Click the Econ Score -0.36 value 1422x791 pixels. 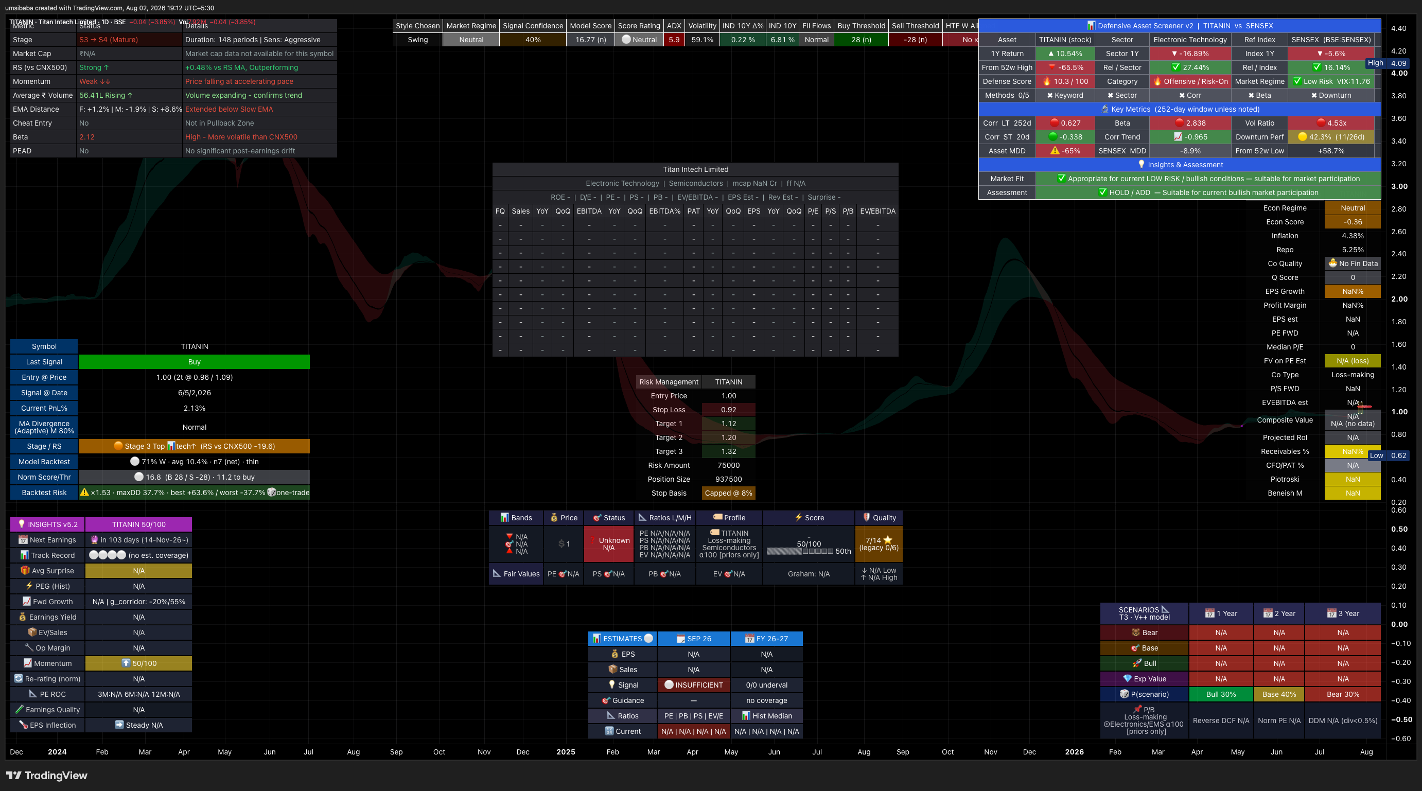[x=1353, y=222]
